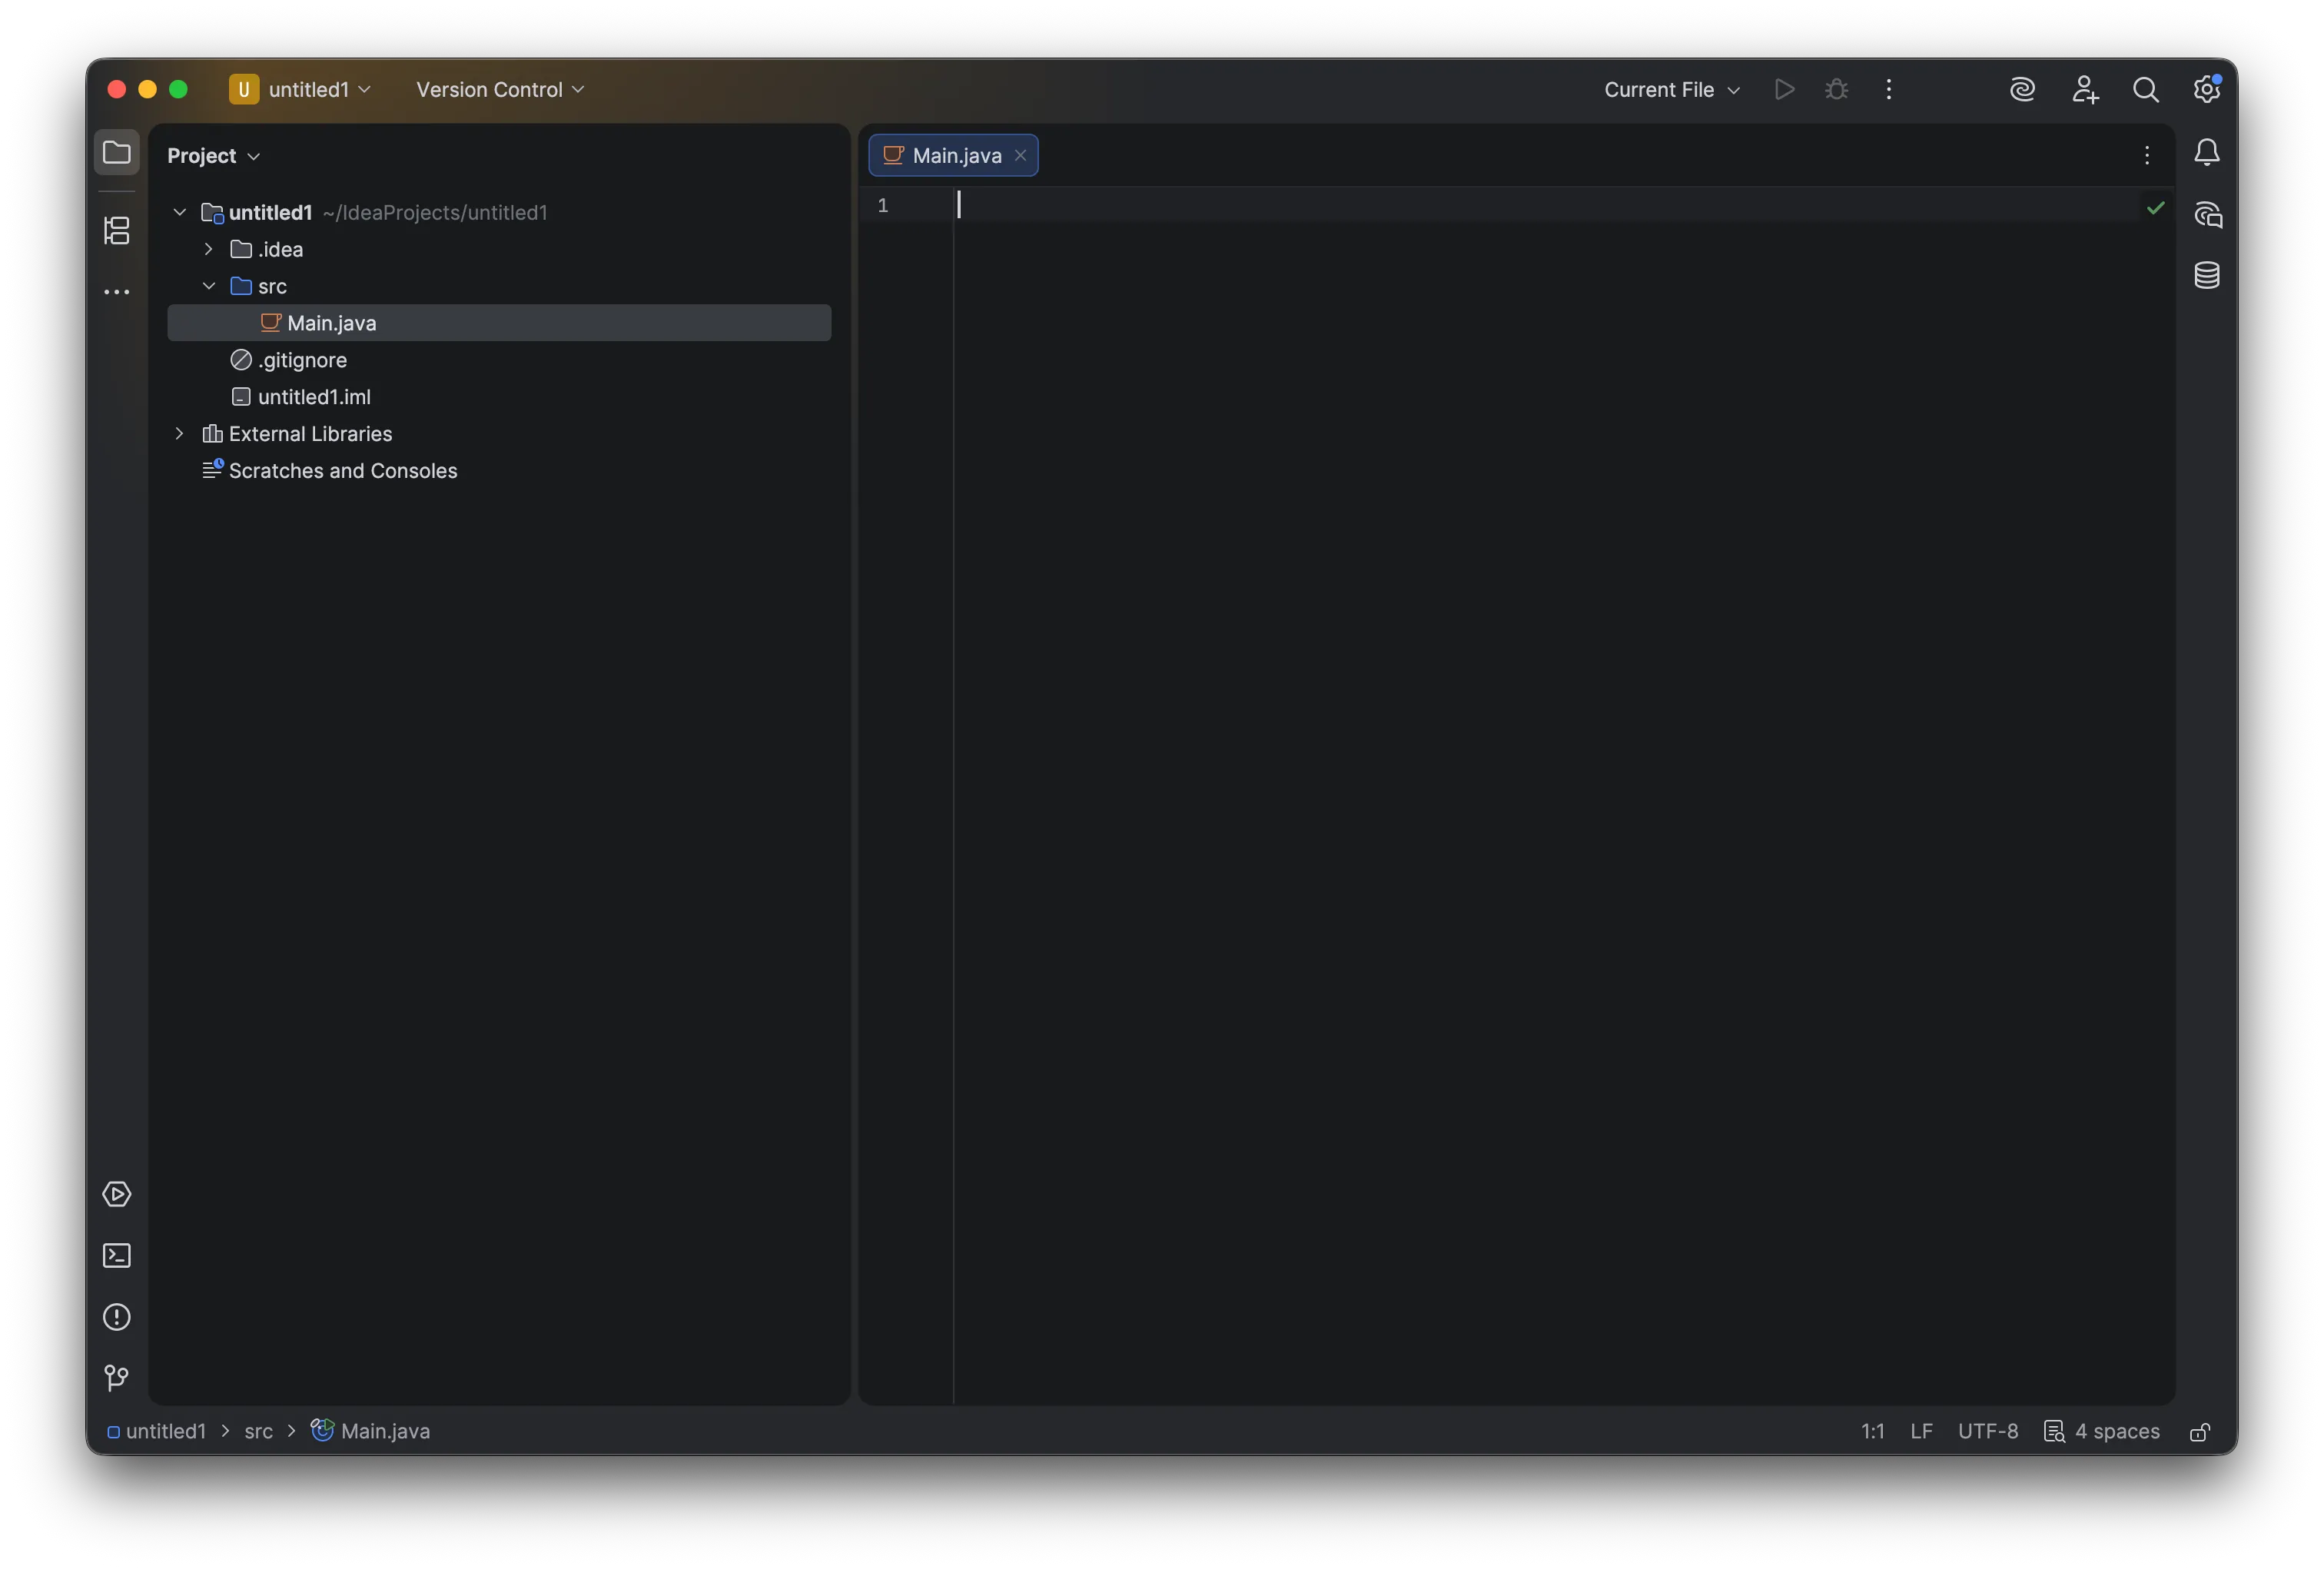Change the 4 spaces indent setting
The width and height of the screenshot is (2324, 1569).
tap(2114, 1431)
